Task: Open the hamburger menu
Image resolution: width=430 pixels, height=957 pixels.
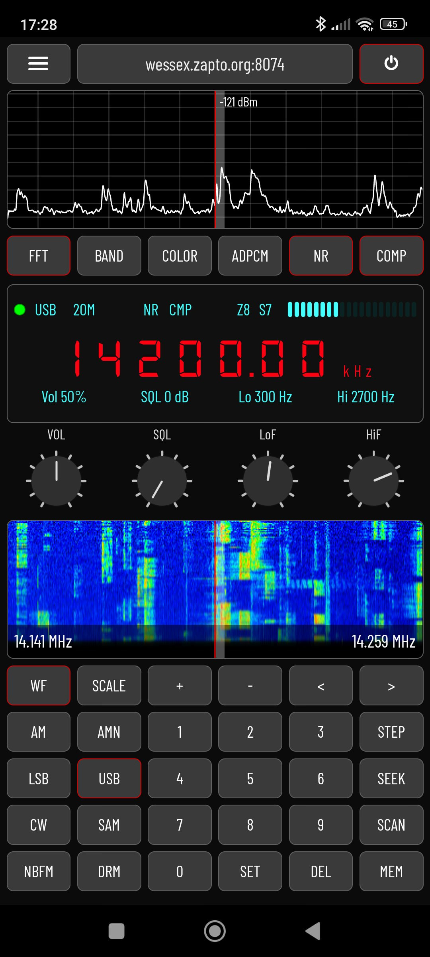Action: [39, 64]
